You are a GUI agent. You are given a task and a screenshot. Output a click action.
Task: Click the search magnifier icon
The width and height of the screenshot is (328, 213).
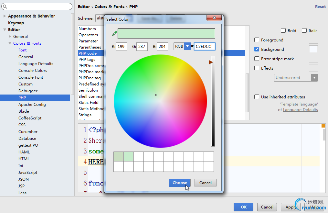tap(5, 7)
